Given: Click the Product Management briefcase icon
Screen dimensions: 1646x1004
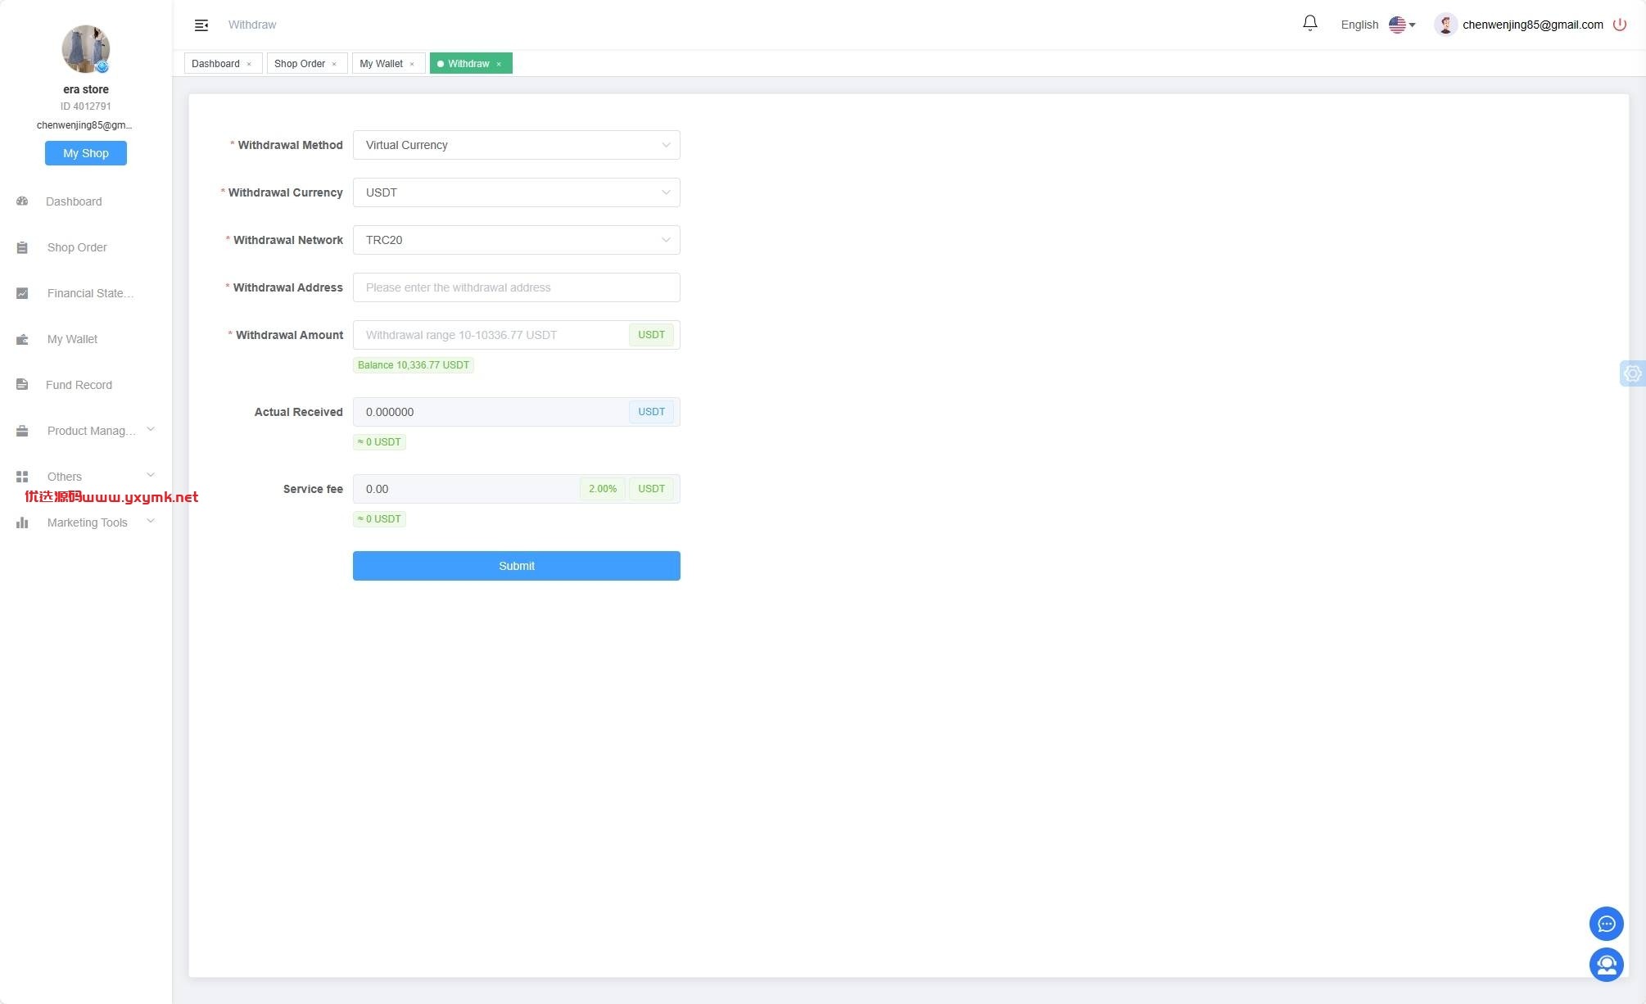Looking at the screenshot, I should pyautogui.click(x=22, y=431).
